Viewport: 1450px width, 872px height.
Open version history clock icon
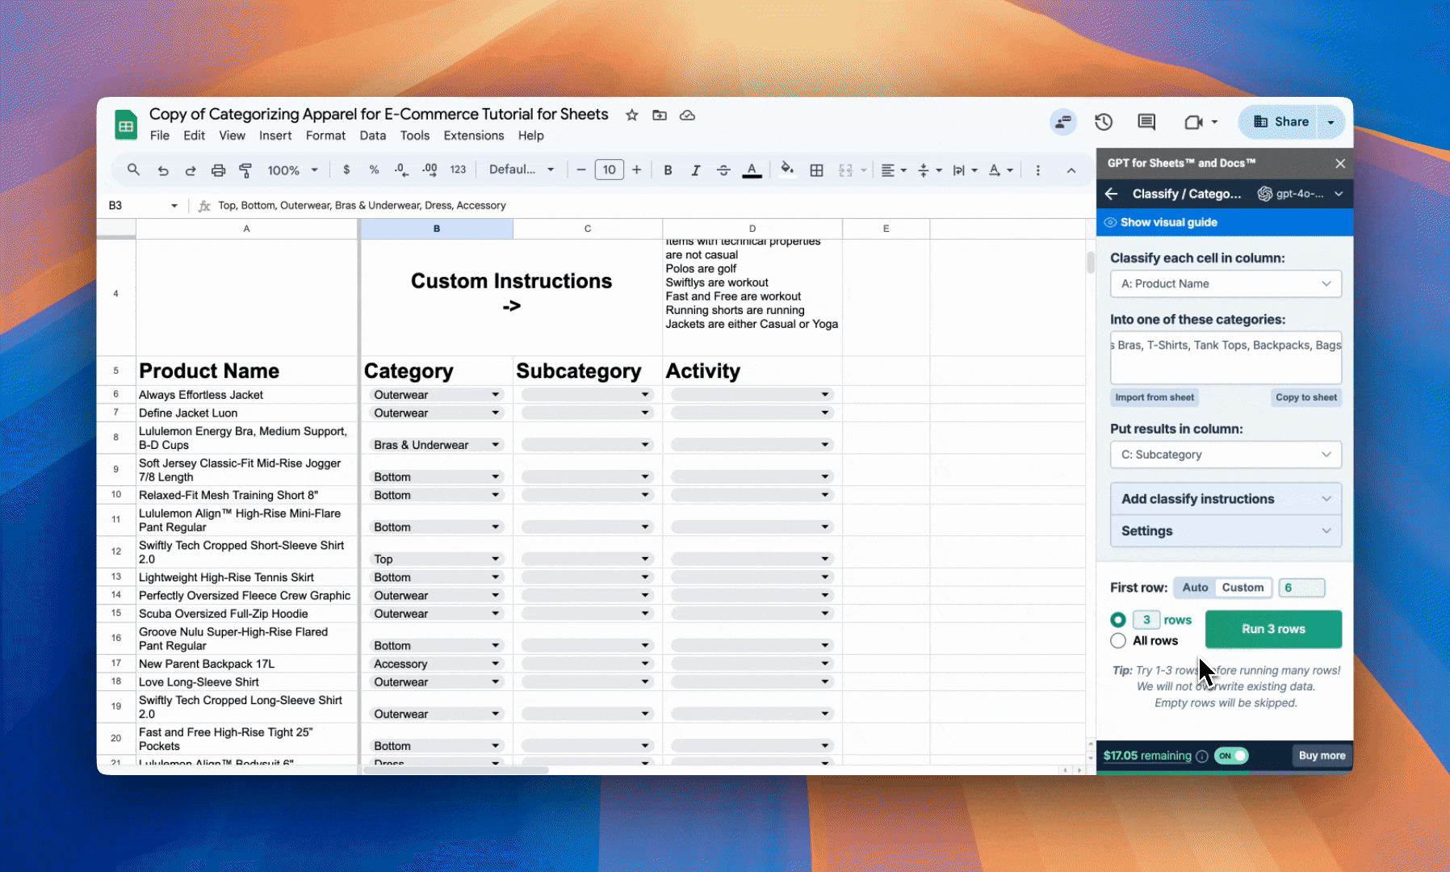pyautogui.click(x=1104, y=122)
